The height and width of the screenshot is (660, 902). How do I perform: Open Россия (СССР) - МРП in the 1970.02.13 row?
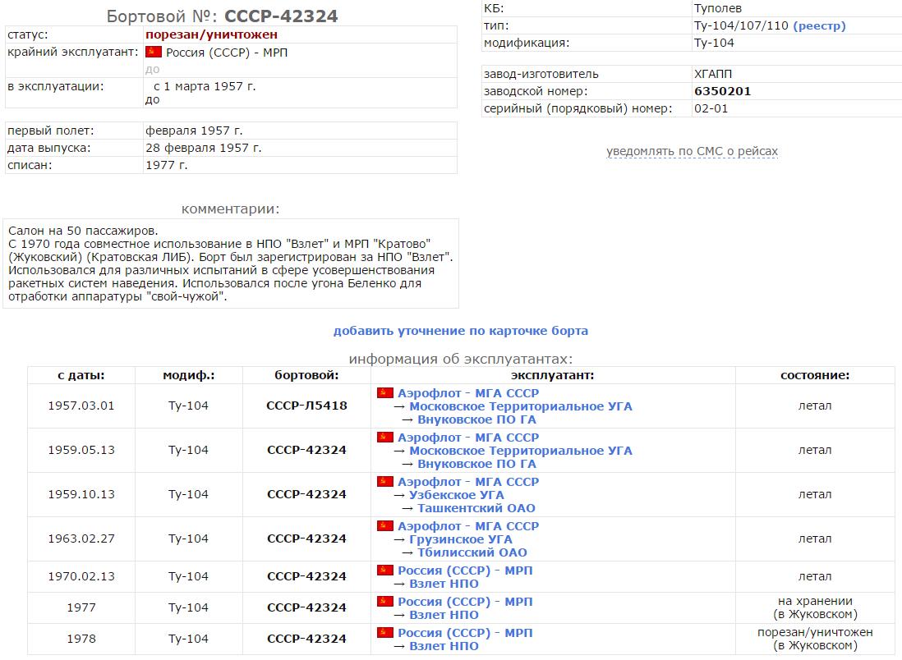point(465,571)
